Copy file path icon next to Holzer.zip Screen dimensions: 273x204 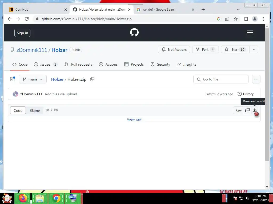[x=92, y=79]
